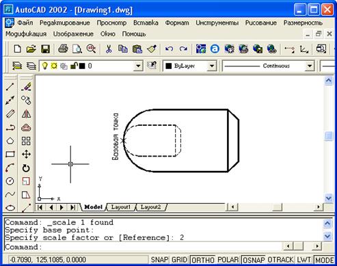The height and width of the screenshot is (266, 337).
Task: Expand the ByLayer color dropdown
Action: pyautogui.click(x=212, y=66)
